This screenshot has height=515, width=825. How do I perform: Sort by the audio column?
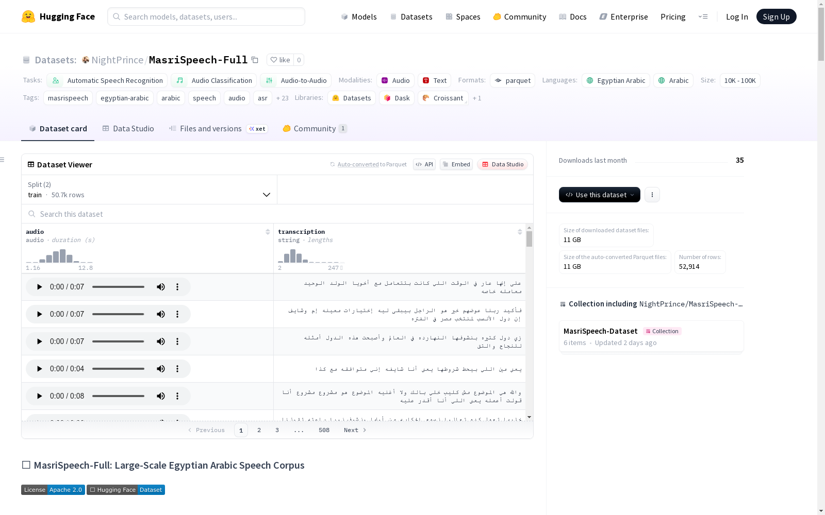268,232
